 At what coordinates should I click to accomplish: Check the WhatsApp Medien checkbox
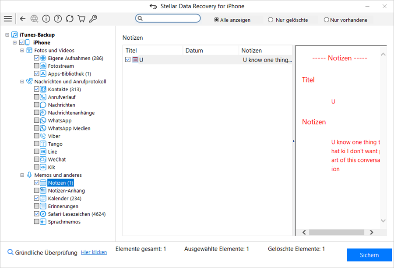coord(36,128)
